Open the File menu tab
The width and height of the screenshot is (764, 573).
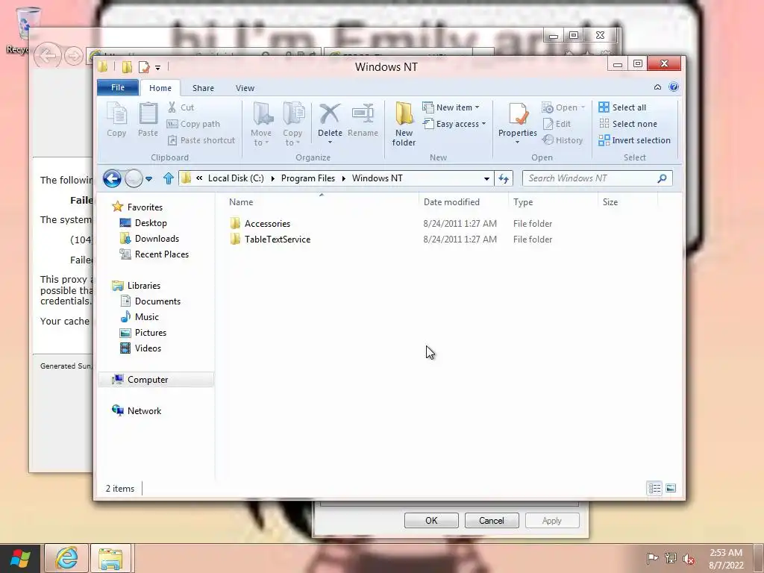(x=118, y=87)
